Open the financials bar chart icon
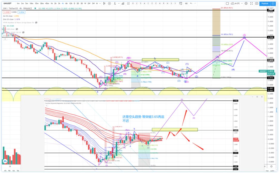Screen dimensions: 279x173 click(123, 3)
